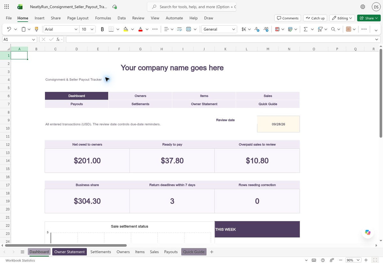Click the Merge cells icon

188,29
